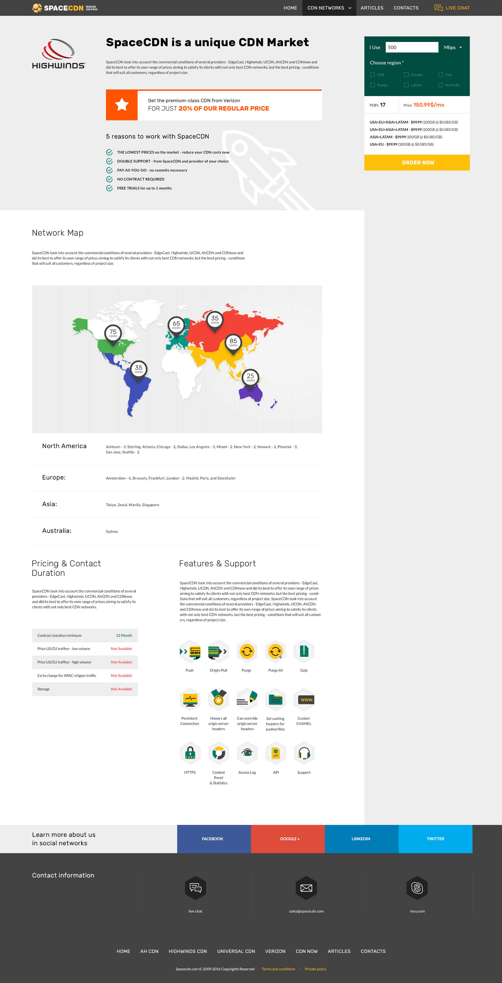Click the Purge All feature icon
Viewport: 502px width, 983px height.
[x=275, y=651]
